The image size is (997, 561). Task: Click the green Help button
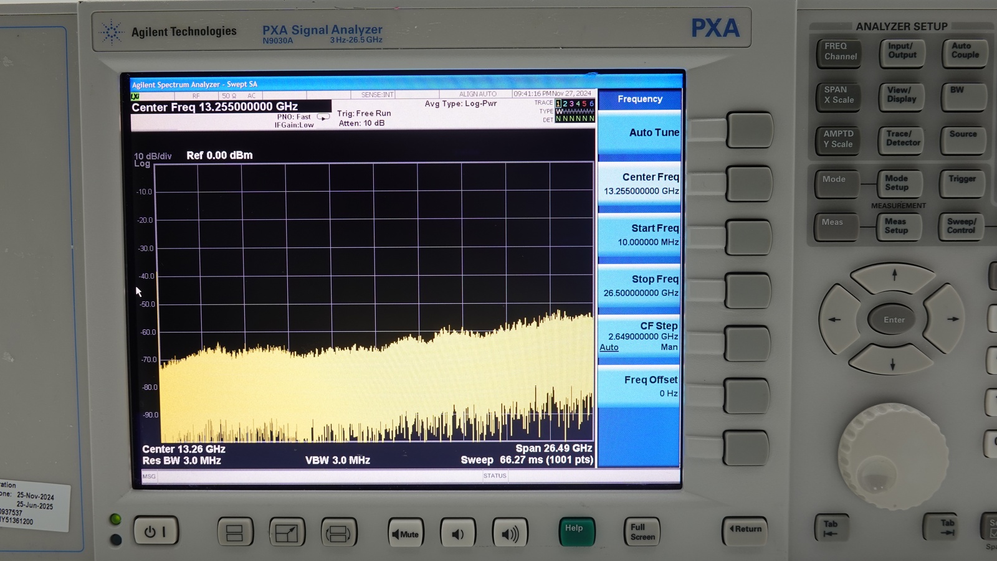pos(576,532)
